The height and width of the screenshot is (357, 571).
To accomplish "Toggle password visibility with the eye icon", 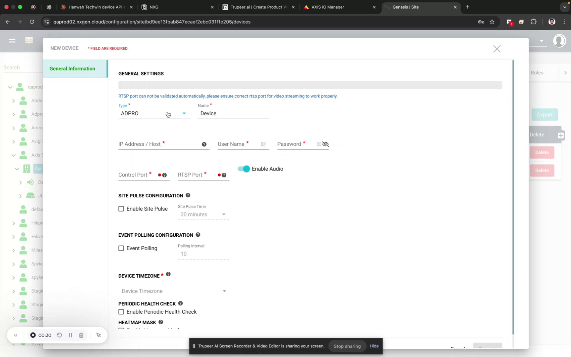I will tap(326, 144).
